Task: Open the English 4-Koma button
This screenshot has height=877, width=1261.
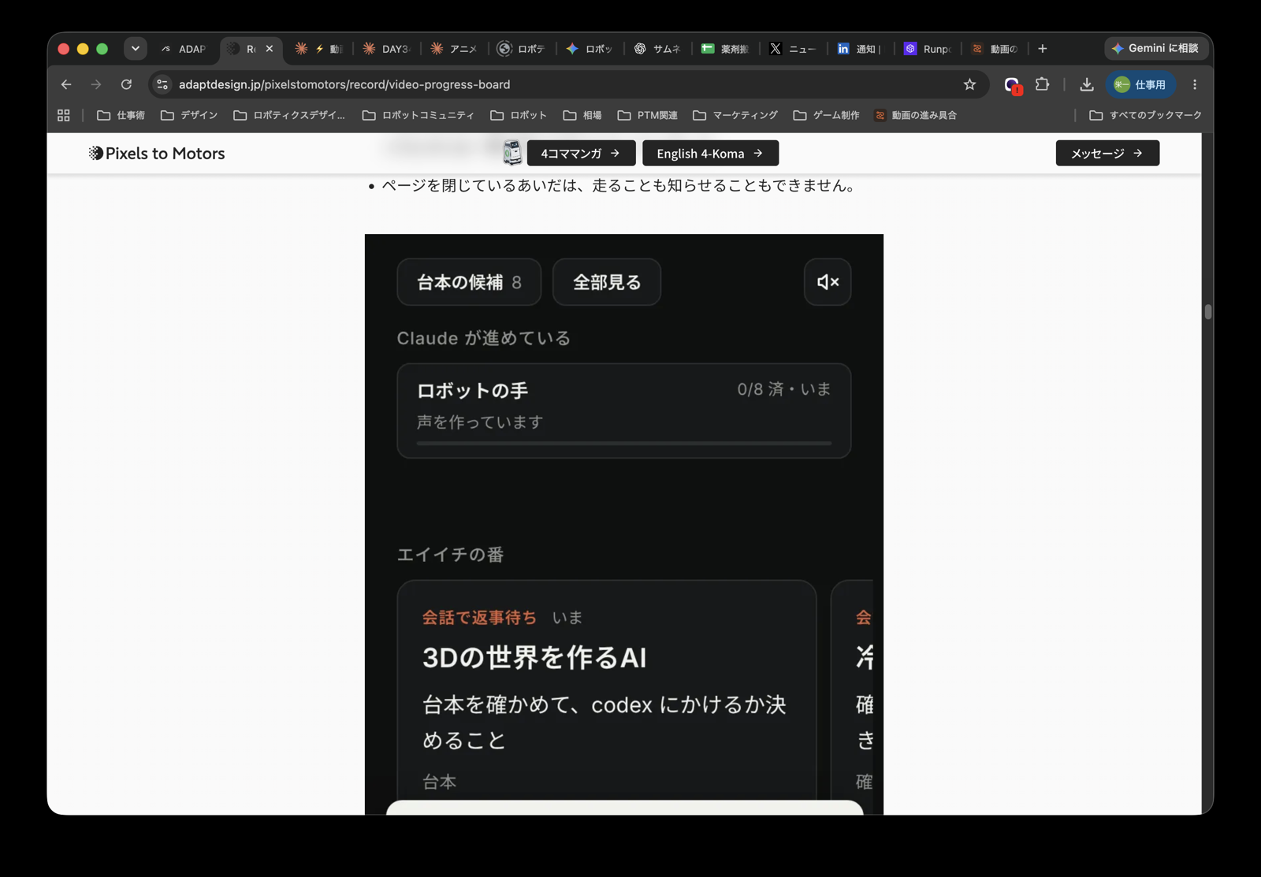Action: pyautogui.click(x=710, y=153)
